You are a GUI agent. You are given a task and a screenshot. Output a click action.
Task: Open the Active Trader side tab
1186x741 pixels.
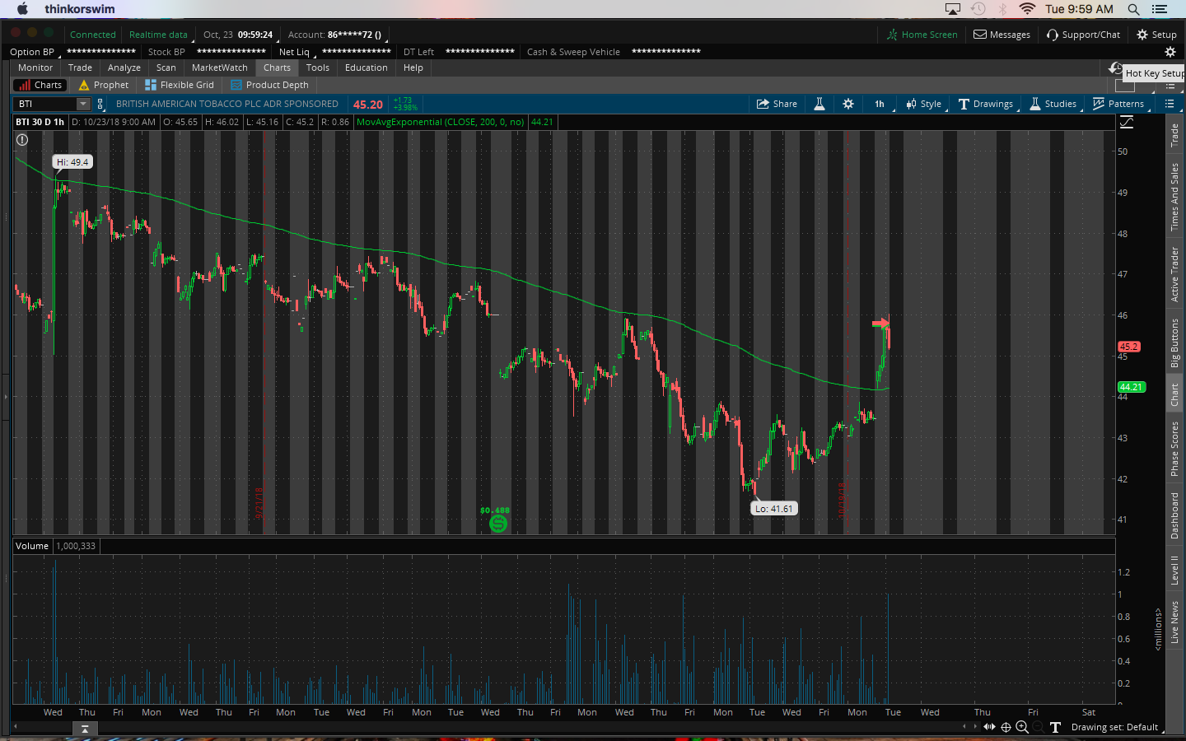[1174, 274]
